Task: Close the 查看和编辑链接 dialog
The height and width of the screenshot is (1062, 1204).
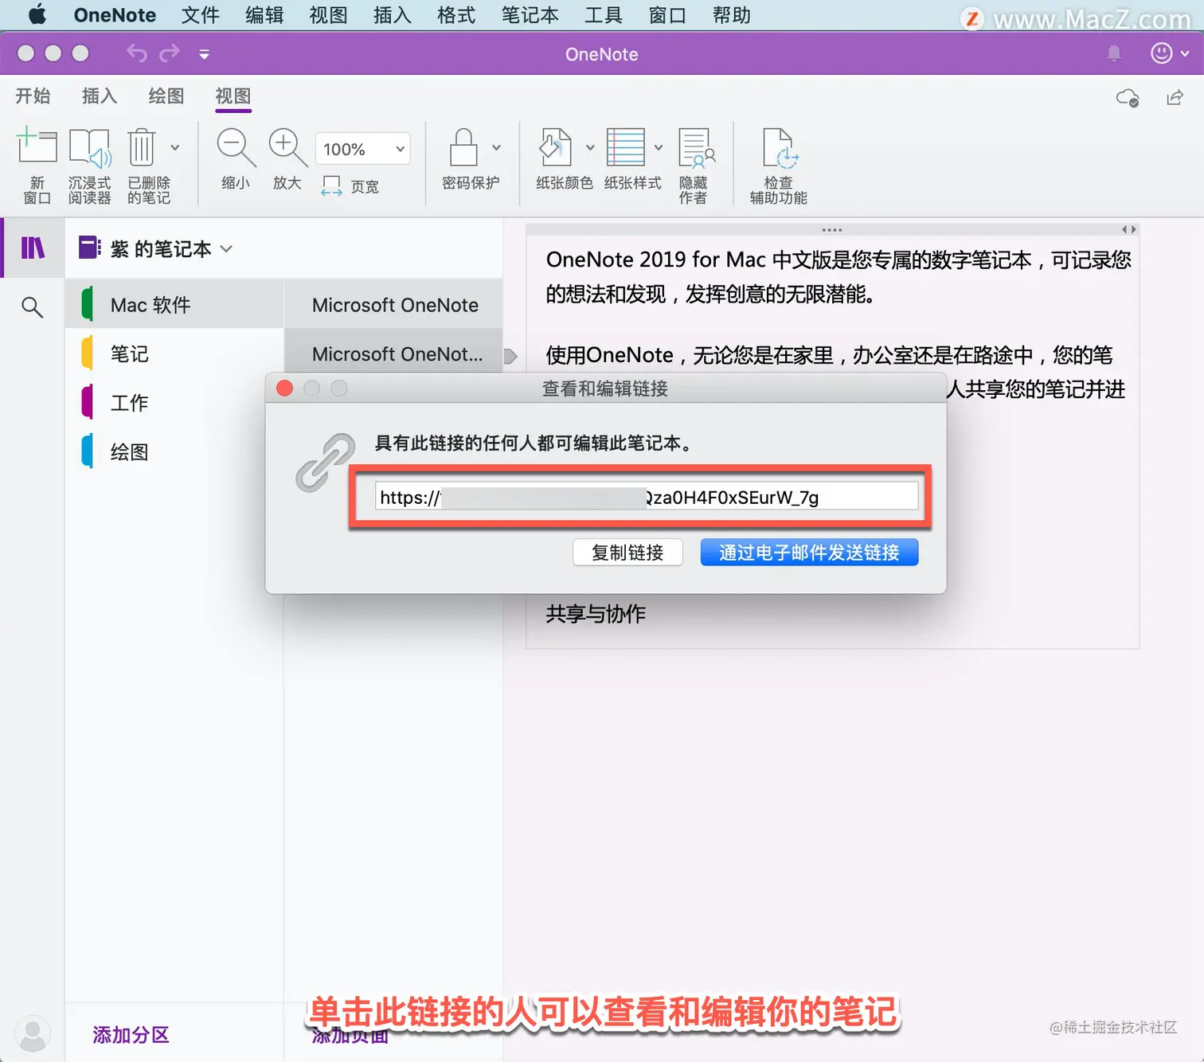Action: coord(284,388)
